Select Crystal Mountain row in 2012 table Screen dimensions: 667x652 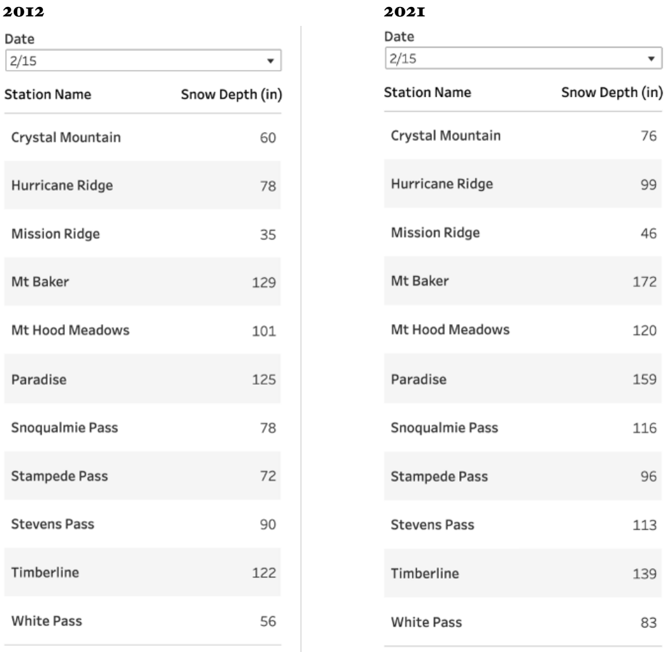(63, 137)
